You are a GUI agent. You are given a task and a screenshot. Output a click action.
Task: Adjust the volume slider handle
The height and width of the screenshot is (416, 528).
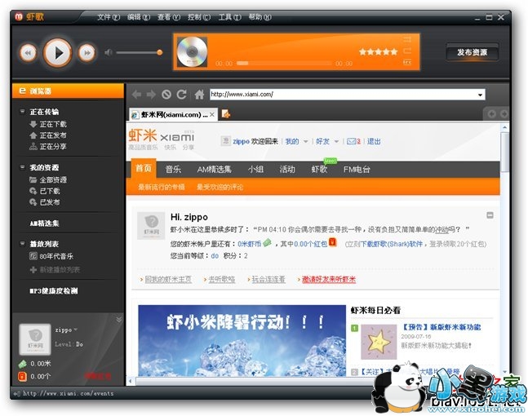tap(160, 52)
